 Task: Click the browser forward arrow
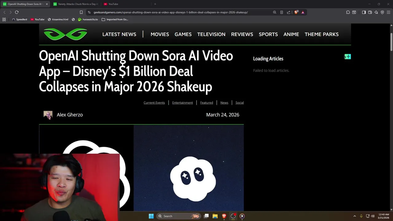point(10,12)
